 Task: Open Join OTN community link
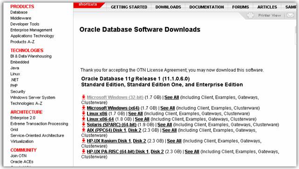pyautogui.click(x=19, y=156)
